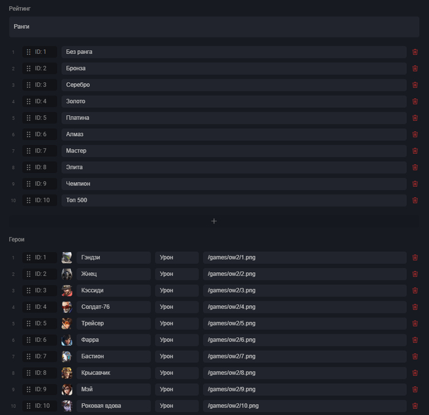Delete the Роковая вдова hero row
429x415 pixels.
[x=415, y=406]
